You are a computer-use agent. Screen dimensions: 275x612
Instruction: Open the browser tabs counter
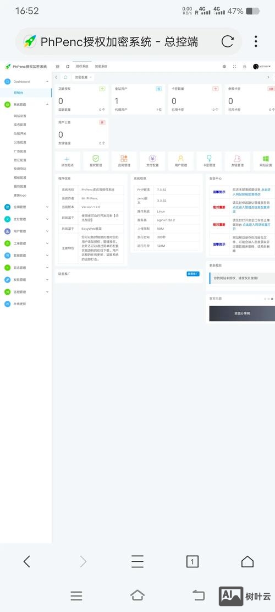(x=193, y=562)
